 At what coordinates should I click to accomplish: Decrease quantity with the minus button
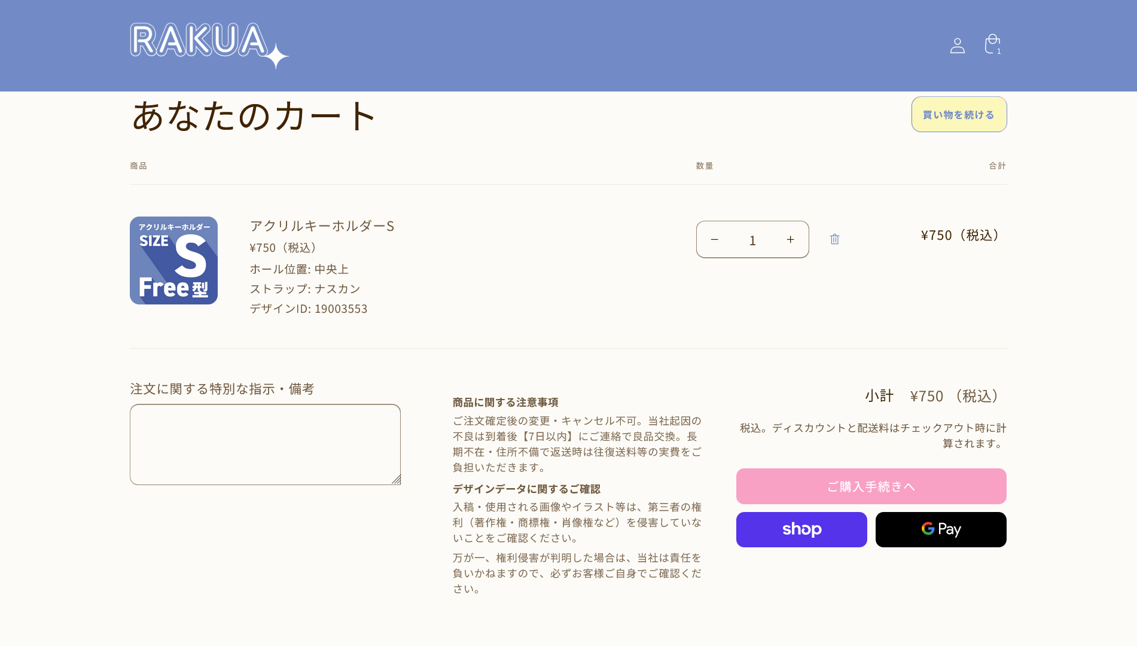click(714, 239)
